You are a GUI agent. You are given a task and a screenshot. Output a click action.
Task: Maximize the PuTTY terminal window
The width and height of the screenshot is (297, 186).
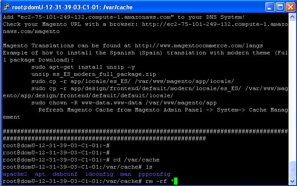point(280,7)
